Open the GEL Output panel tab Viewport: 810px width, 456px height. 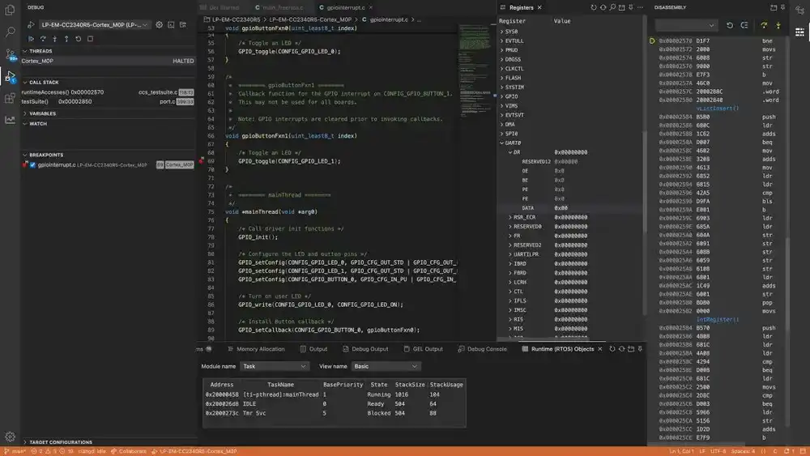tap(423, 349)
